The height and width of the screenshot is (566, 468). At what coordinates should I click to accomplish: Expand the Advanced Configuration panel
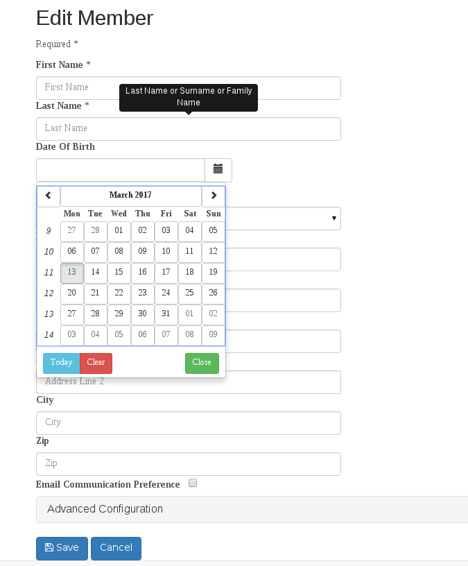pyautogui.click(x=252, y=509)
